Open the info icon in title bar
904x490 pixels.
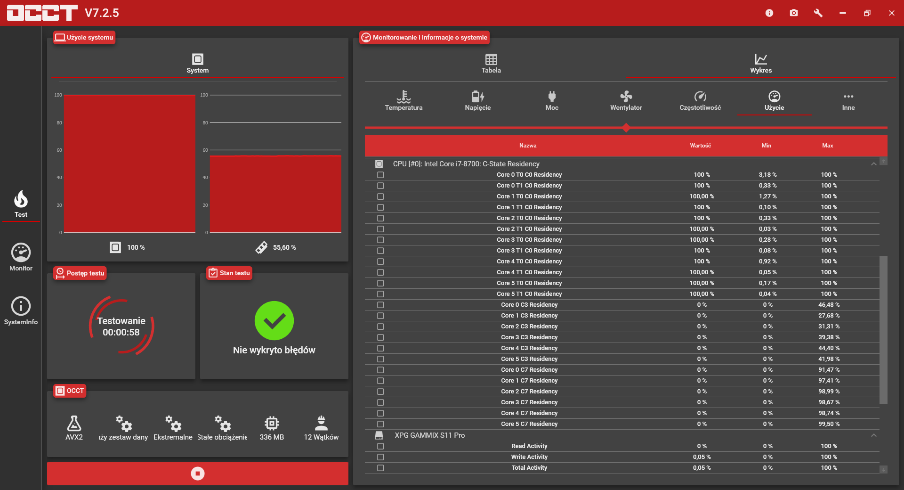click(769, 13)
